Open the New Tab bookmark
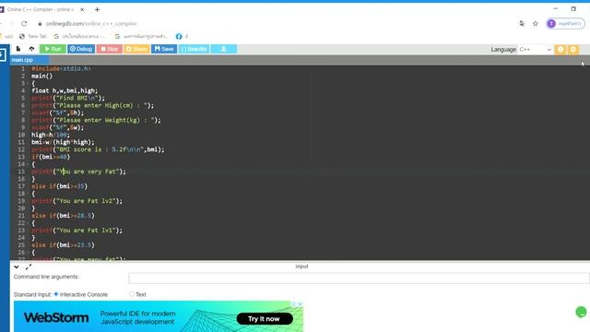Viewport: 590px width, 332px height. 33,37
